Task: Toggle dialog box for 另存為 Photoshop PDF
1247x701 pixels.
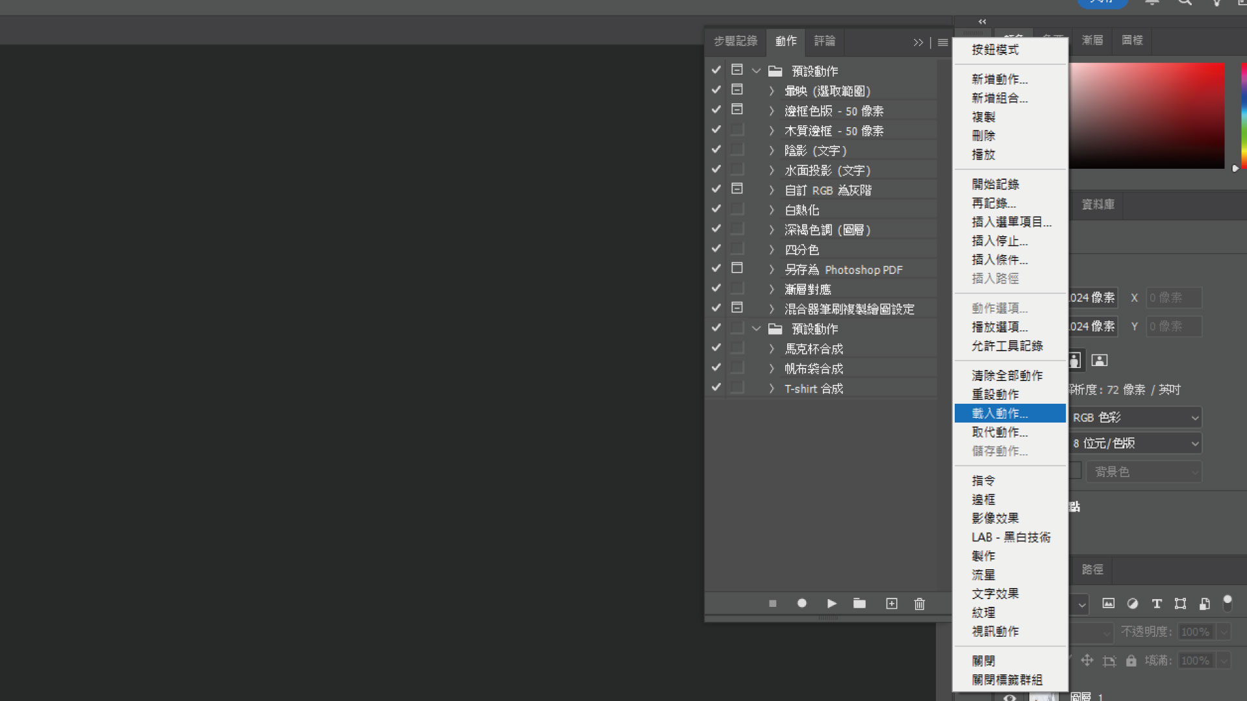Action: tap(737, 267)
